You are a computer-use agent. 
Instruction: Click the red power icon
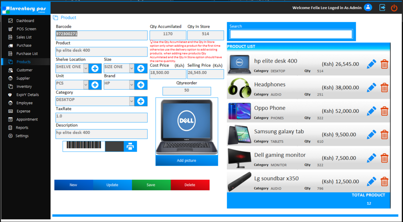tap(394, 8)
